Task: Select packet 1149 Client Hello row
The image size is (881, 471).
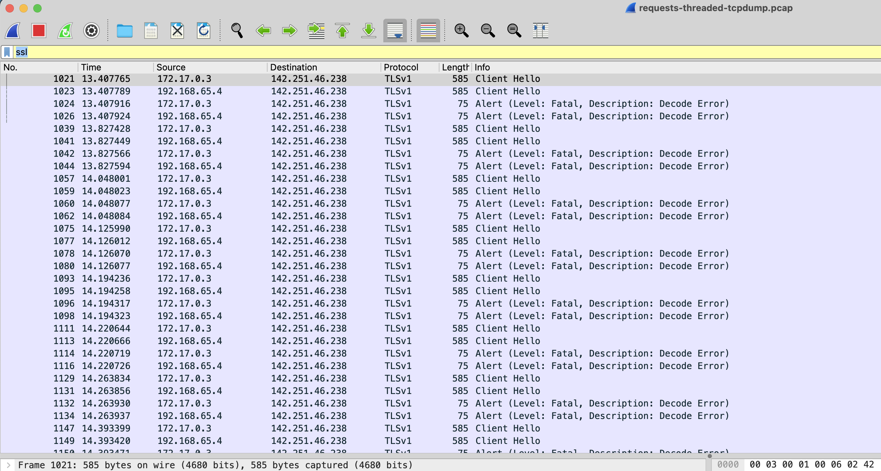Action: pos(440,441)
